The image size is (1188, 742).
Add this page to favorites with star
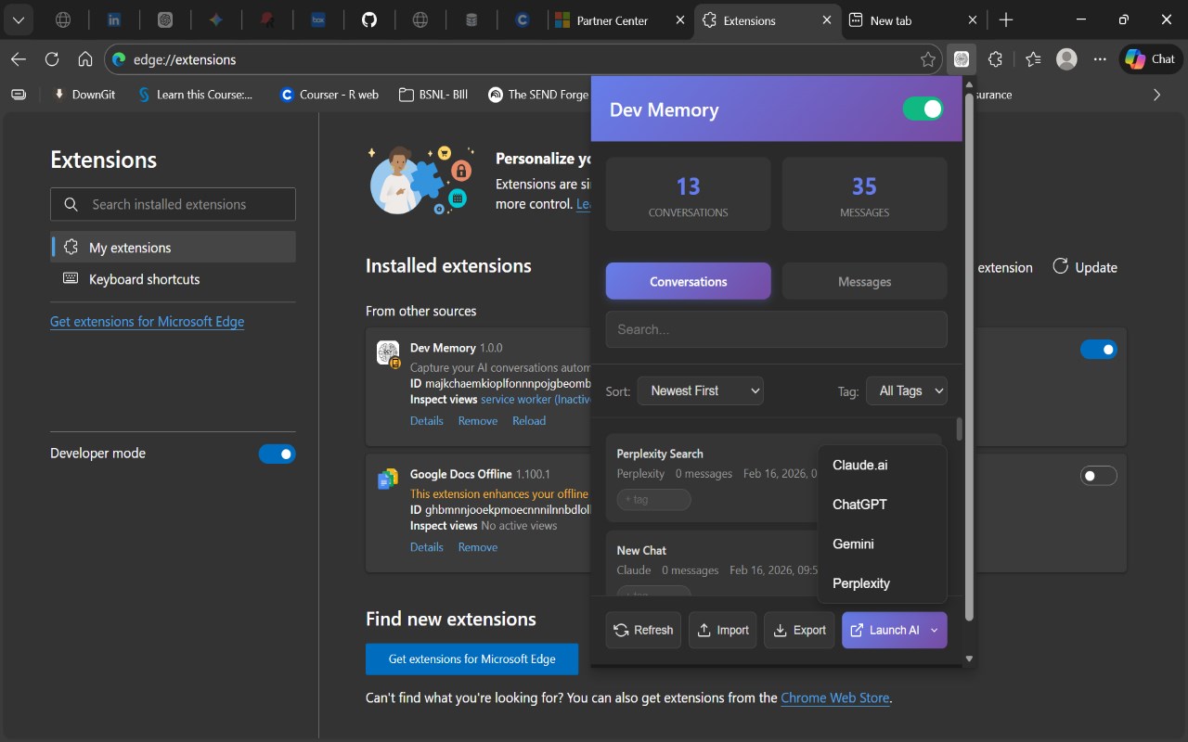928,59
